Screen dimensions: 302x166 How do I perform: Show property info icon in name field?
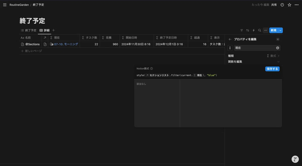[x=278, y=48]
